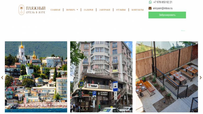Open the pink hotel building photo
Viewport: 203px width, 114px height.
[101, 77]
